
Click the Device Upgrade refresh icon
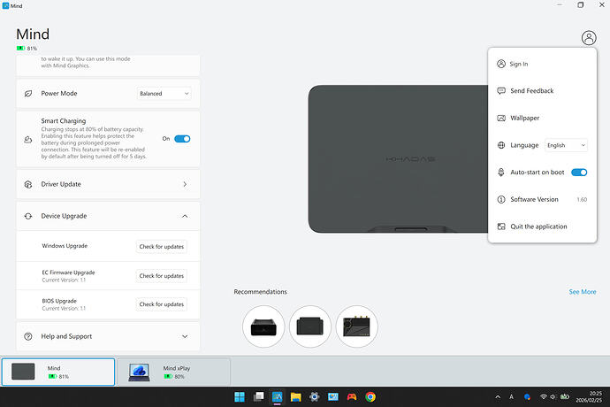[28, 216]
